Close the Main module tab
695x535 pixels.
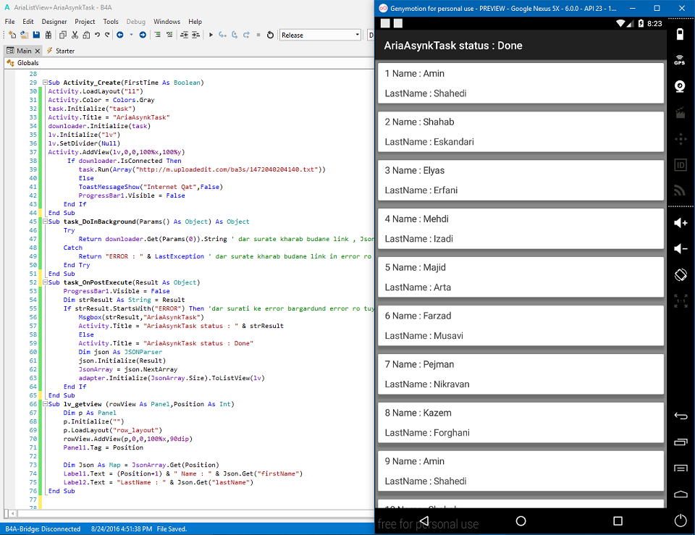pyautogui.click(x=38, y=51)
